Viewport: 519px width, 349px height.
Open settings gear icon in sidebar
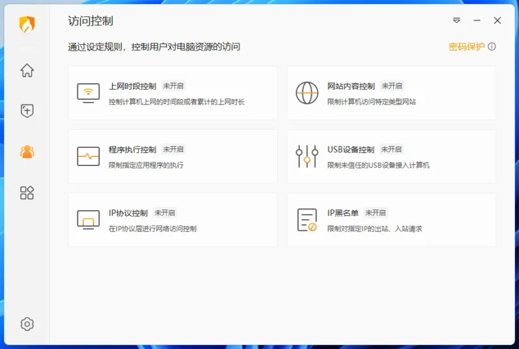click(x=27, y=324)
